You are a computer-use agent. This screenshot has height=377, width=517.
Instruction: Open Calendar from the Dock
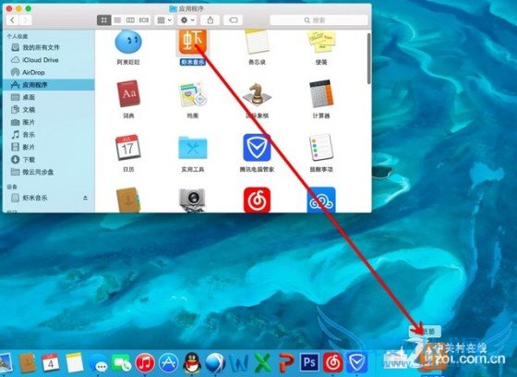(x=51, y=363)
